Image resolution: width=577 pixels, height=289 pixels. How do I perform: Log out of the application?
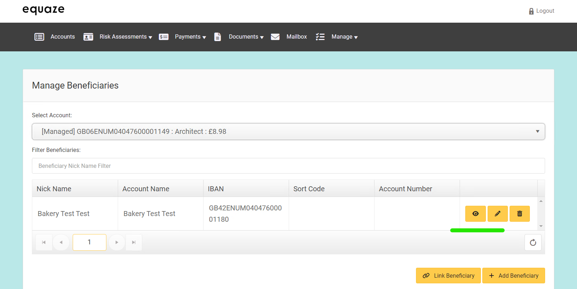[542, 11]
